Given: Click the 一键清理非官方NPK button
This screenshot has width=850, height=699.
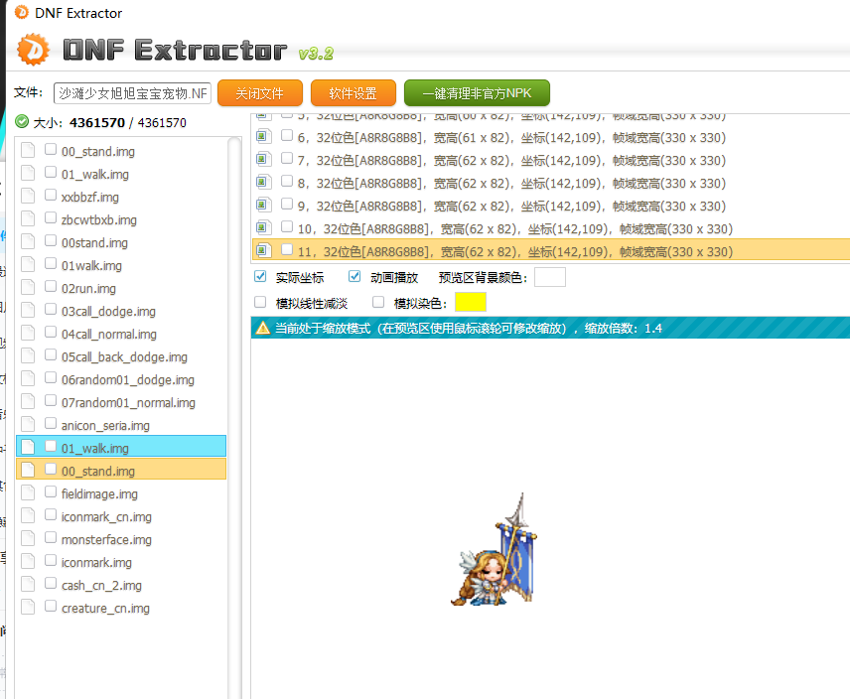Looking at the screenshot, I should tap(477, 93).
